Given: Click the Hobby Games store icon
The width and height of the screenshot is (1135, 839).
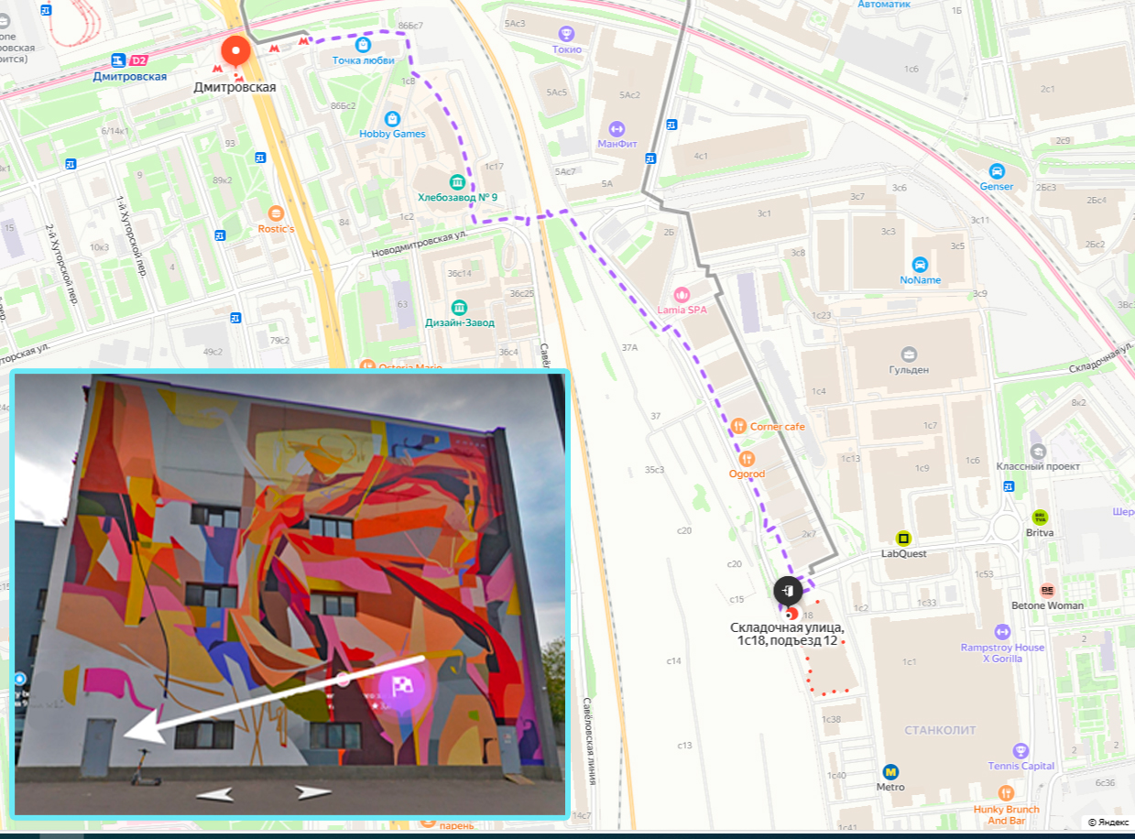Looking at the screenshot, I should 392,118.
